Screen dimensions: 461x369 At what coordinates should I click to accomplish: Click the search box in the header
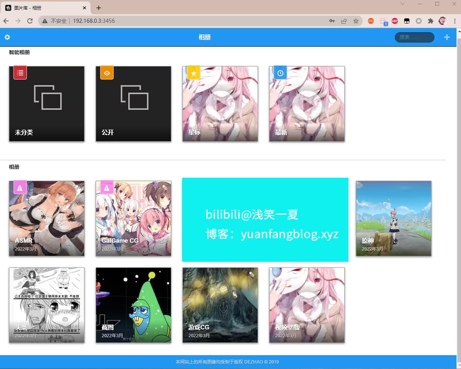tap(414, 37)
